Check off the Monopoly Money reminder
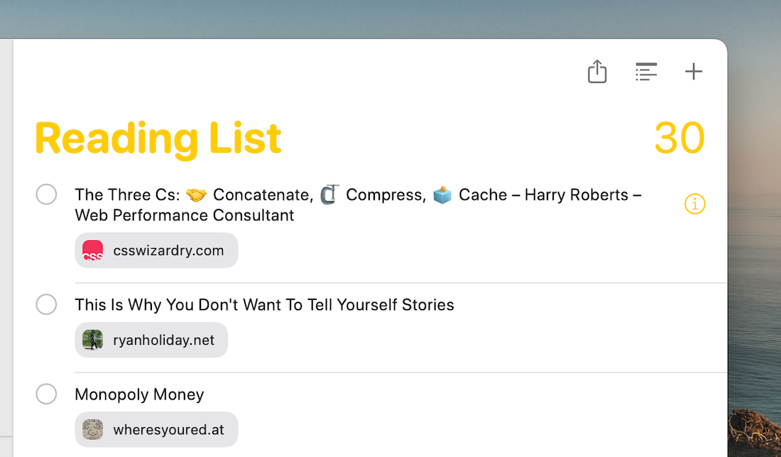The height and width of the screenshot is (457, 781). coord(46,394)
